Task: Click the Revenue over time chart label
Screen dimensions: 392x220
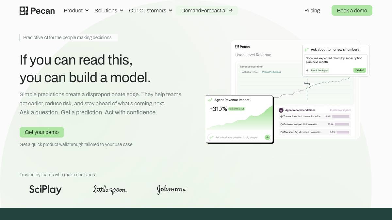Action: [x=251, y=67]
